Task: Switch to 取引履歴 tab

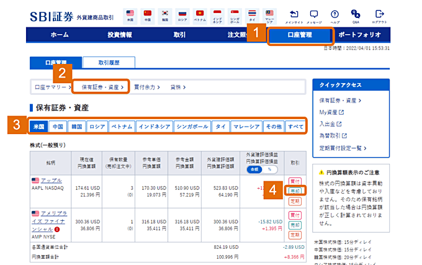Action: (x=109, y=63)
